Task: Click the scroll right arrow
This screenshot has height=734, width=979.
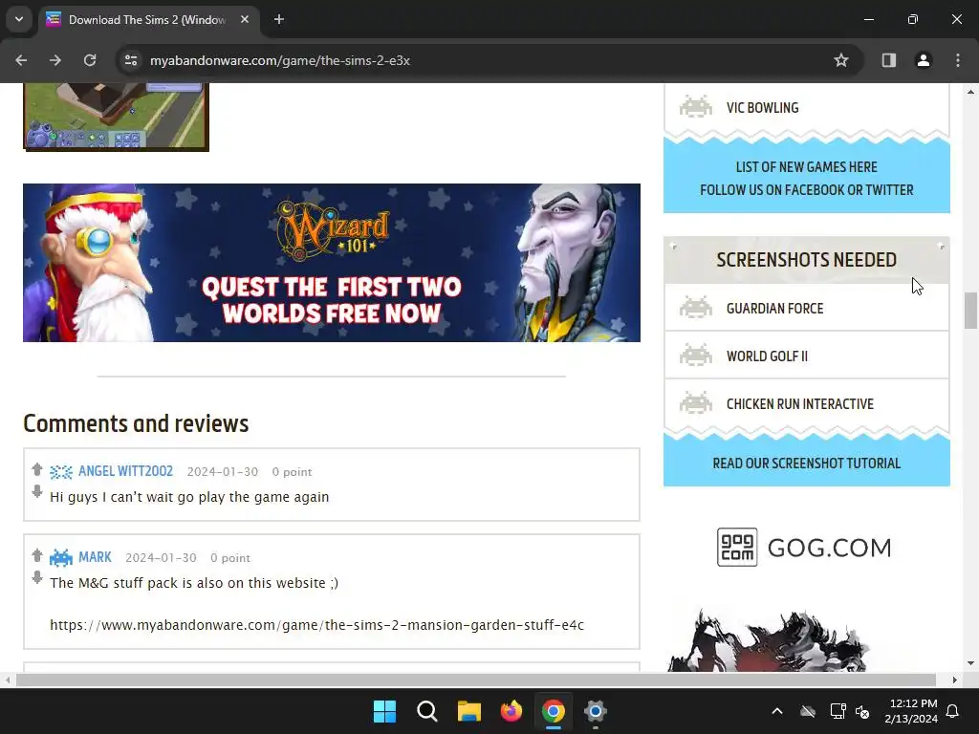Action: [955, 680]
